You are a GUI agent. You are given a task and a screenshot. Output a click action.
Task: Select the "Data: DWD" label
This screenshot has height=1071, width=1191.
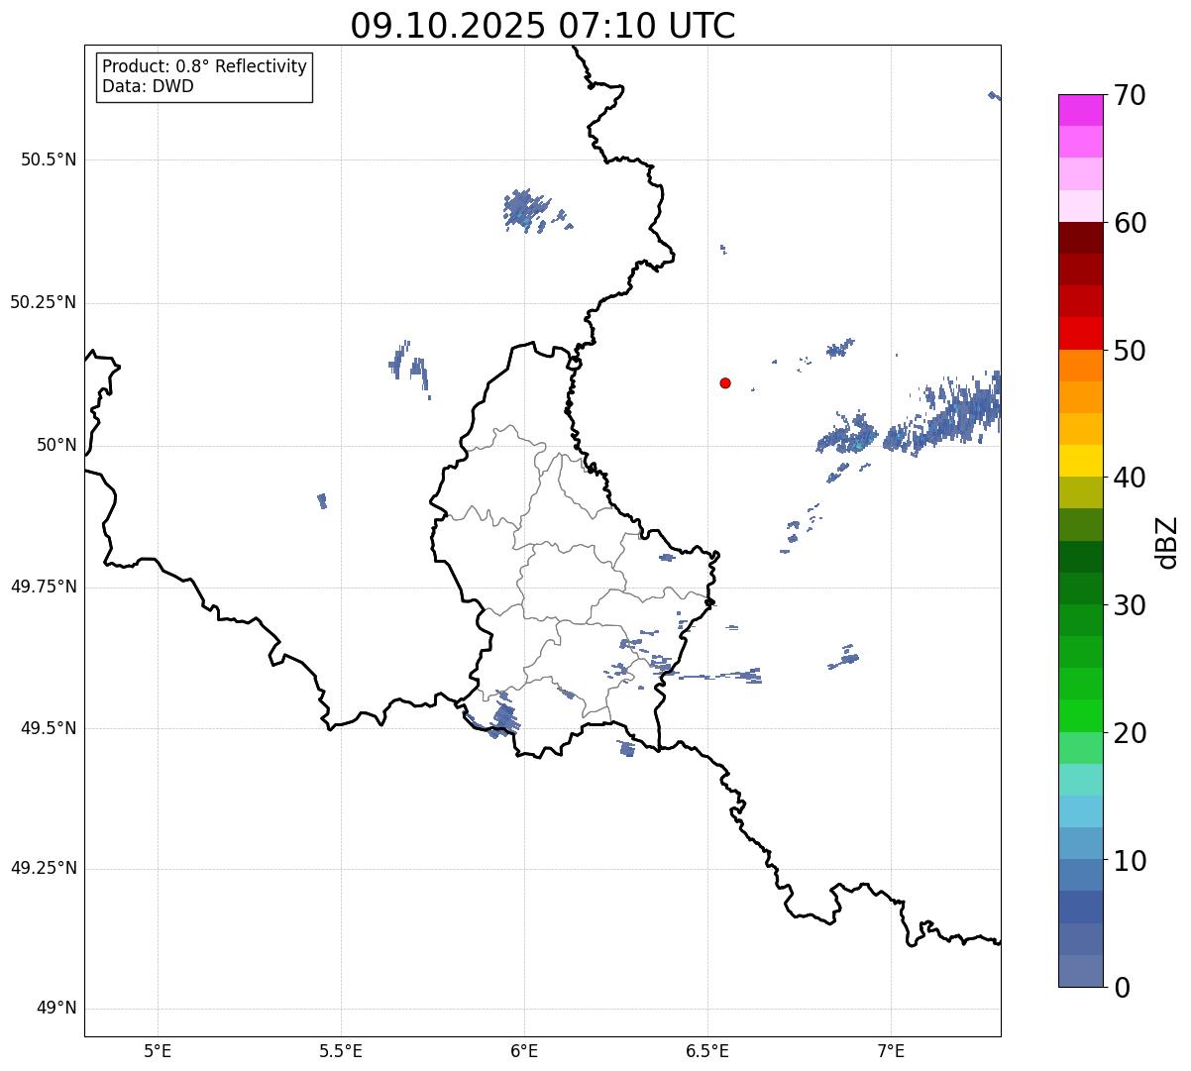148,86
